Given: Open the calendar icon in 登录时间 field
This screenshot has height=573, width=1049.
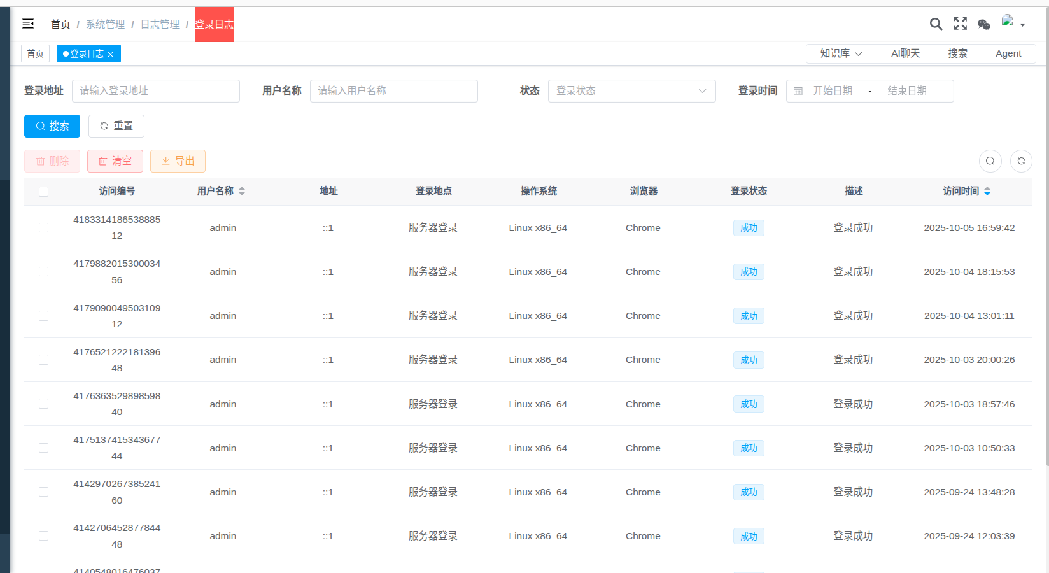Looking at the screenshot, I should 798,91.
